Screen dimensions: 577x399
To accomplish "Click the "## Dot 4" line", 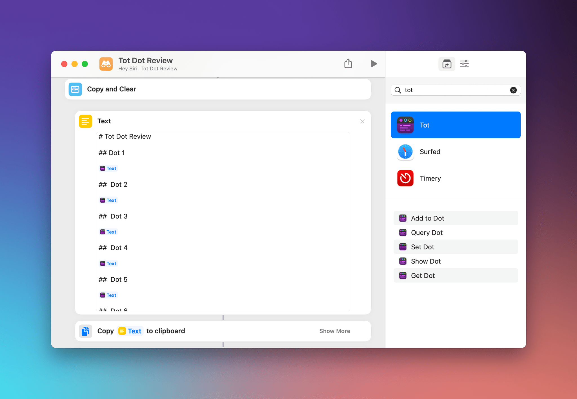I will [x=113, y=248].
